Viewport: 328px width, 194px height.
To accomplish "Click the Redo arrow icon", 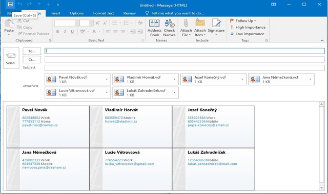I will 29,4.
